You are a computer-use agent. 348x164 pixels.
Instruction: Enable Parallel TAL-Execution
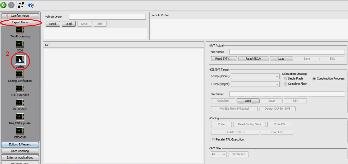213,139
